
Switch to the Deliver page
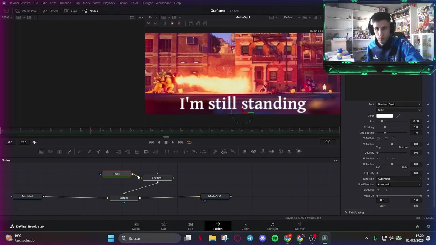[300, 226]
